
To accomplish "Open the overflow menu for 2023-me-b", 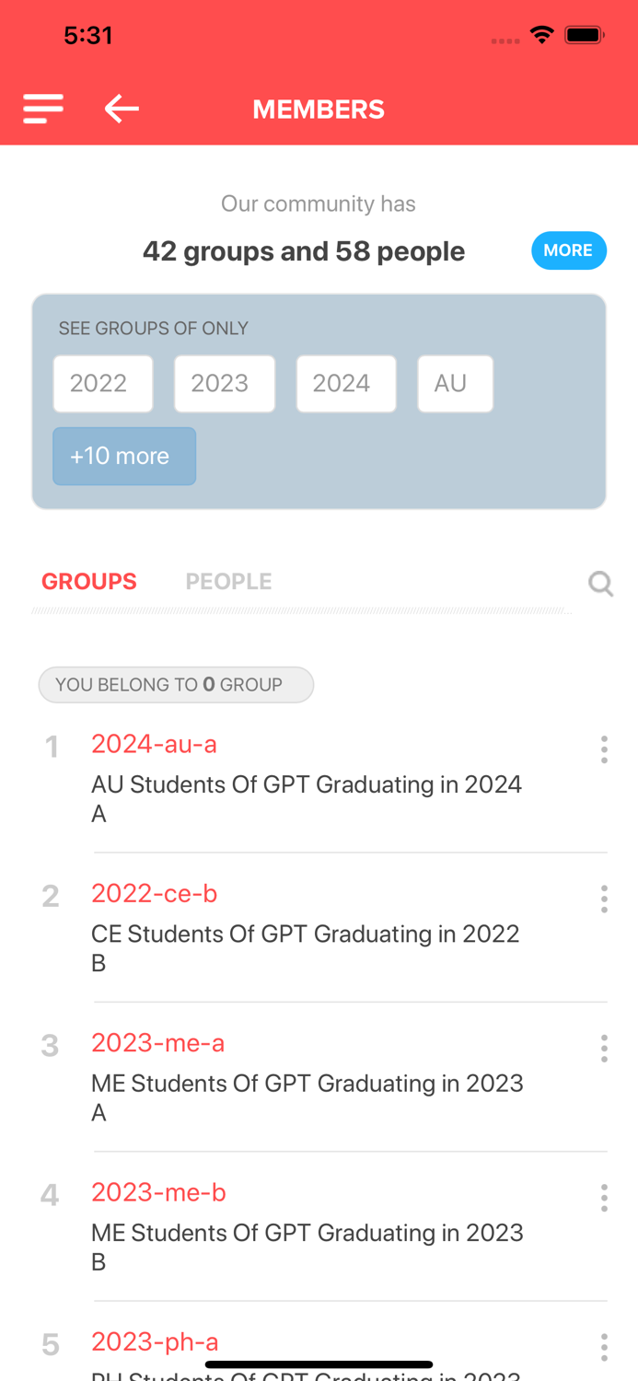I will coord(604,1198).
